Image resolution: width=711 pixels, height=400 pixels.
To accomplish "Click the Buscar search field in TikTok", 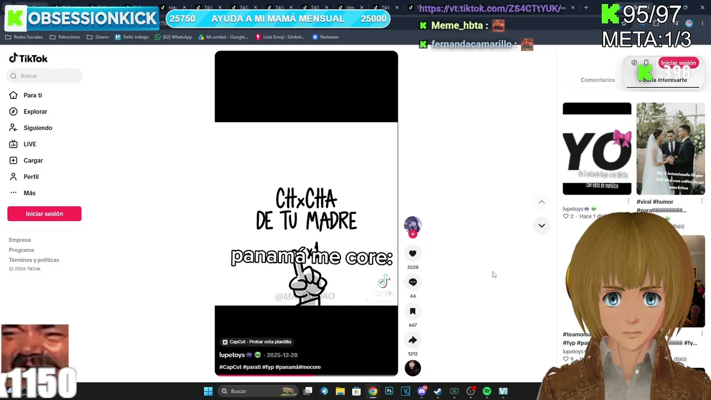I will click(44, 76).
